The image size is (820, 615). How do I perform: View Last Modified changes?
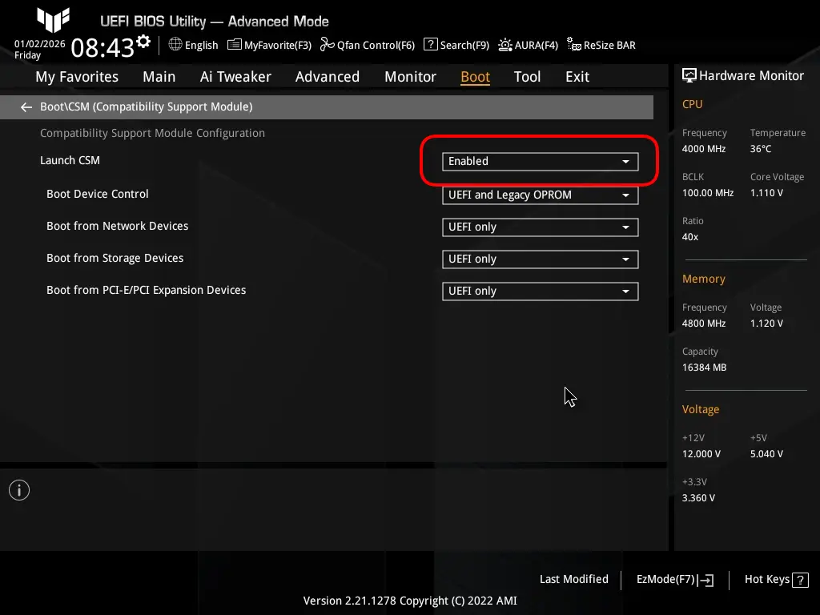573,579
